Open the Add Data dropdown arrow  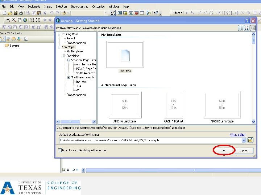tap(68, 13)
